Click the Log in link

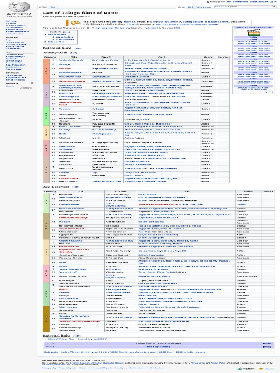273,2
